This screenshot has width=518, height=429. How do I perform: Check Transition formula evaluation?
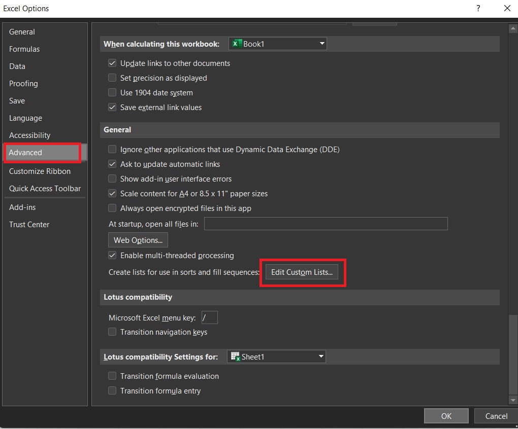[112, 376]
